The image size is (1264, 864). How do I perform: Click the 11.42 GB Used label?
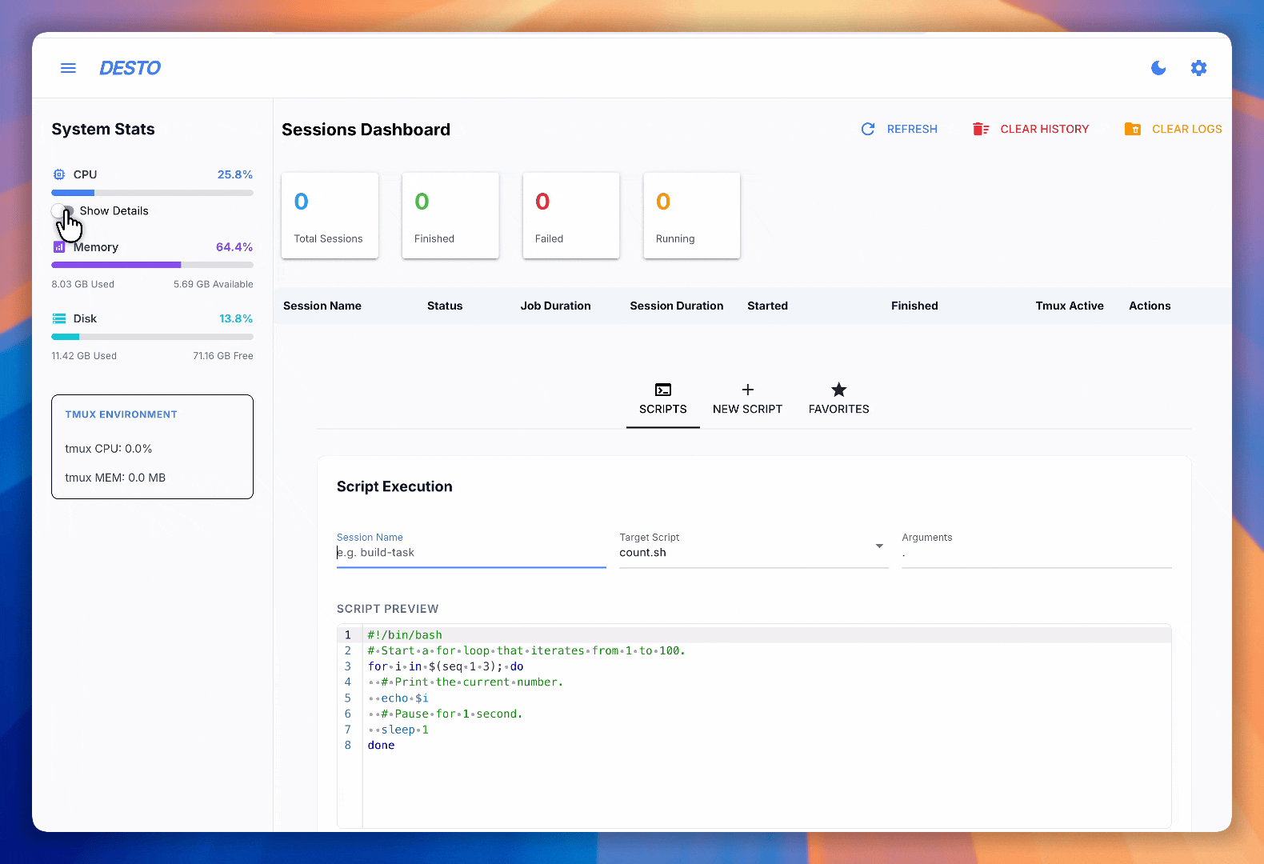coord(84,356)
